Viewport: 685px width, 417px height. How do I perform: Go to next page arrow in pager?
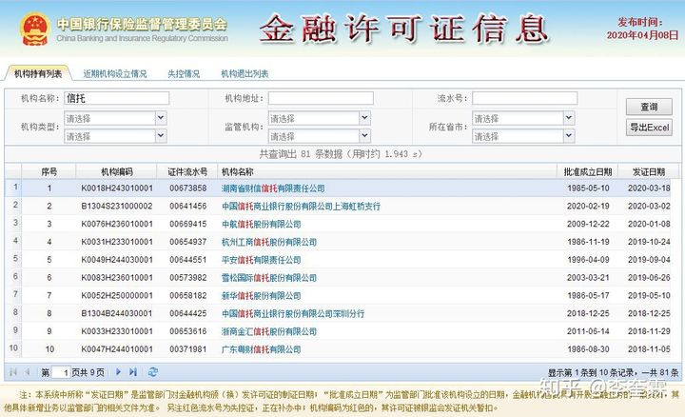coord(118,372)
